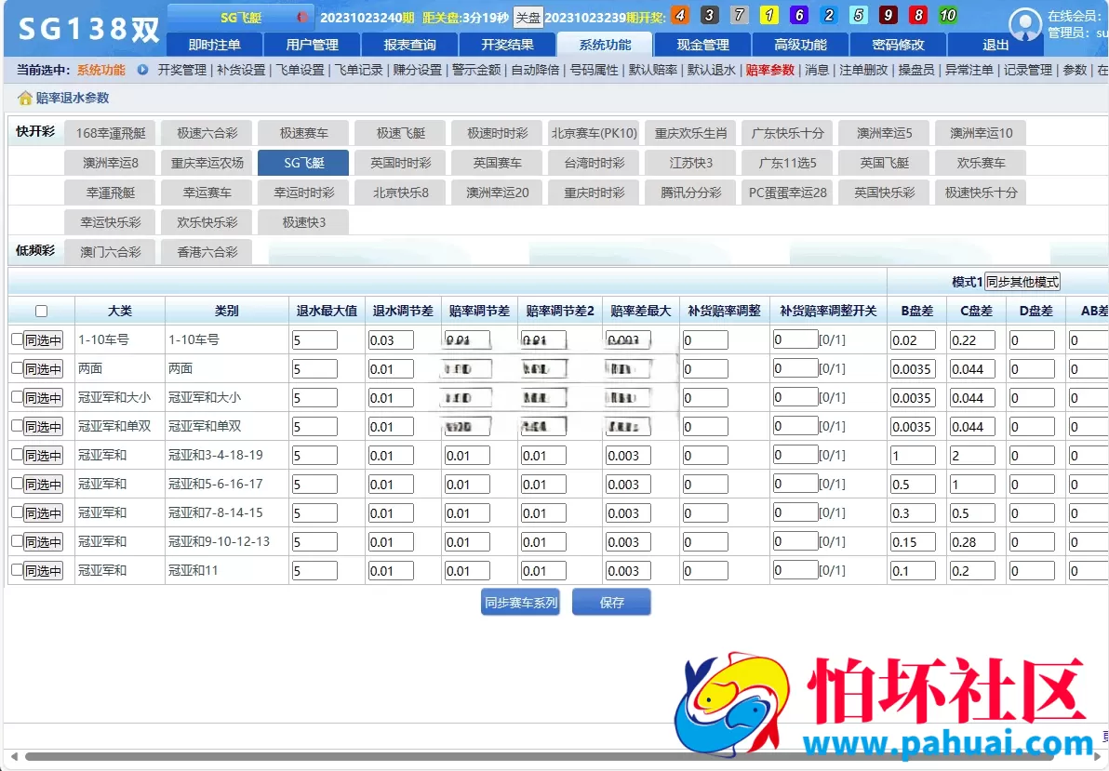Click the dark red lottery ball number 9
This screenshot has height=771, width=1109.
[889, 15]
